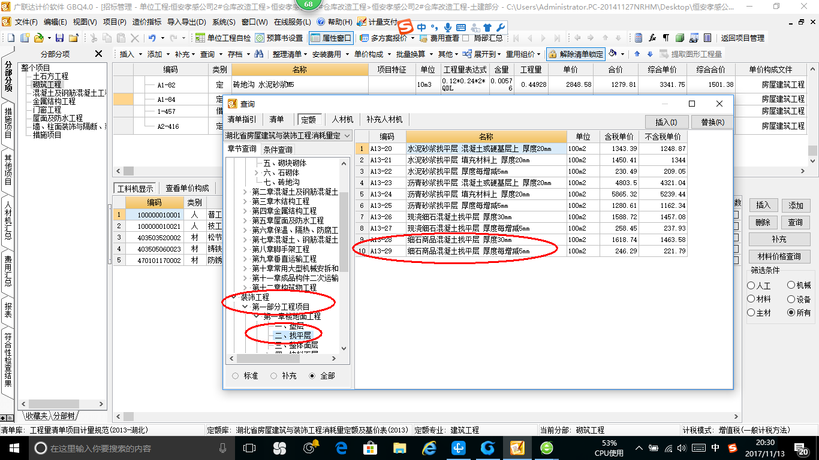The image size is (819, 460).
Task: Click the fx formula icon
Action: [x=652, y=38]
